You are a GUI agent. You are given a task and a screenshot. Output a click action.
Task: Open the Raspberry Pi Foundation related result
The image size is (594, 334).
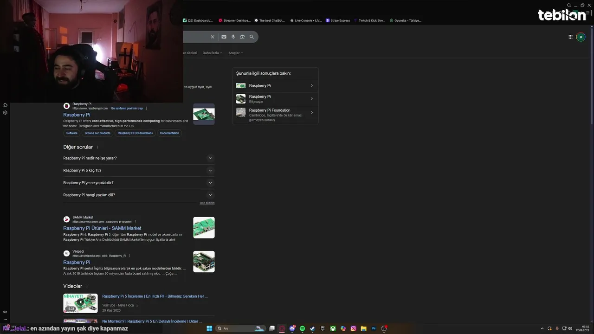coord(275,115)
